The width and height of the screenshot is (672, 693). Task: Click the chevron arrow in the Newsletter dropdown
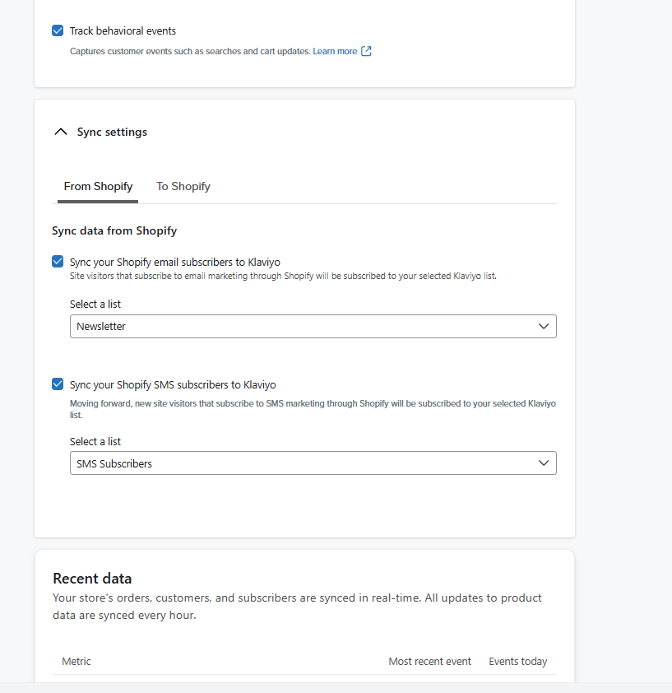point(544,326)
